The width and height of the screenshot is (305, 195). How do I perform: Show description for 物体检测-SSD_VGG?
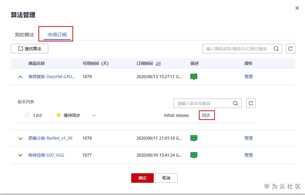[x=194, y=155]
